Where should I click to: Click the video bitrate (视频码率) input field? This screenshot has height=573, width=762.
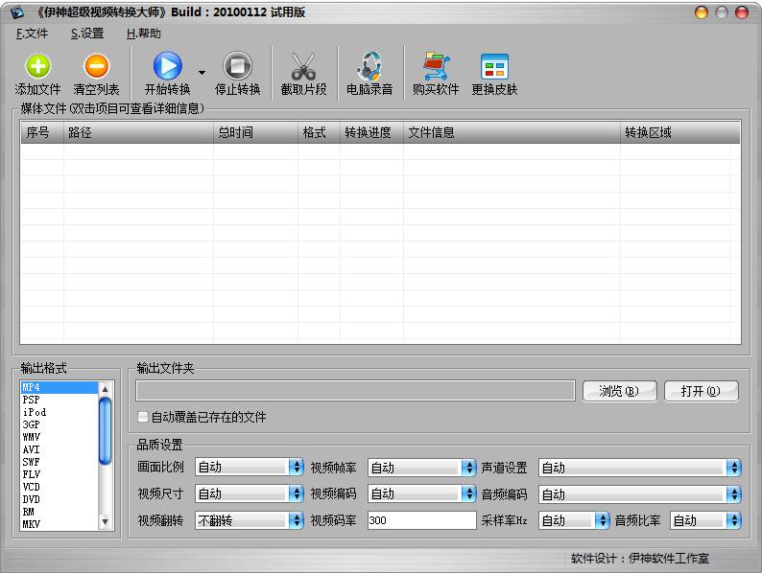(421, 520)
